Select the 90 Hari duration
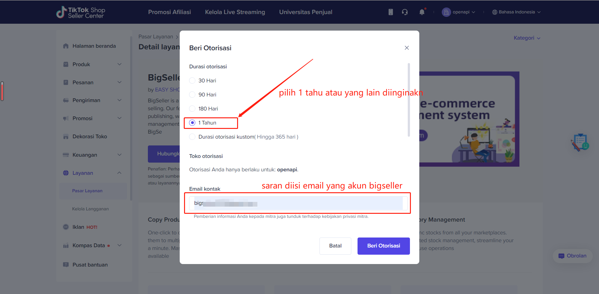The image size is (599, 294). tap(192, 95)
